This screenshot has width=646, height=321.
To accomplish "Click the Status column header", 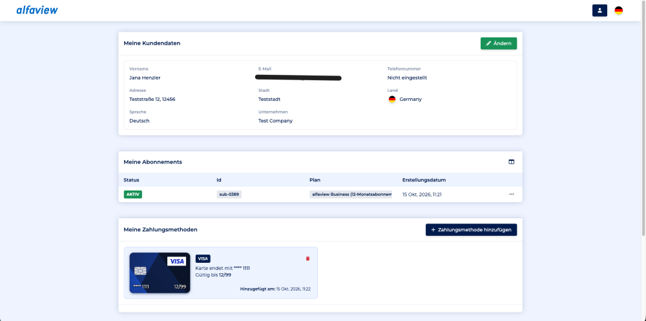I will coord(131,180).
